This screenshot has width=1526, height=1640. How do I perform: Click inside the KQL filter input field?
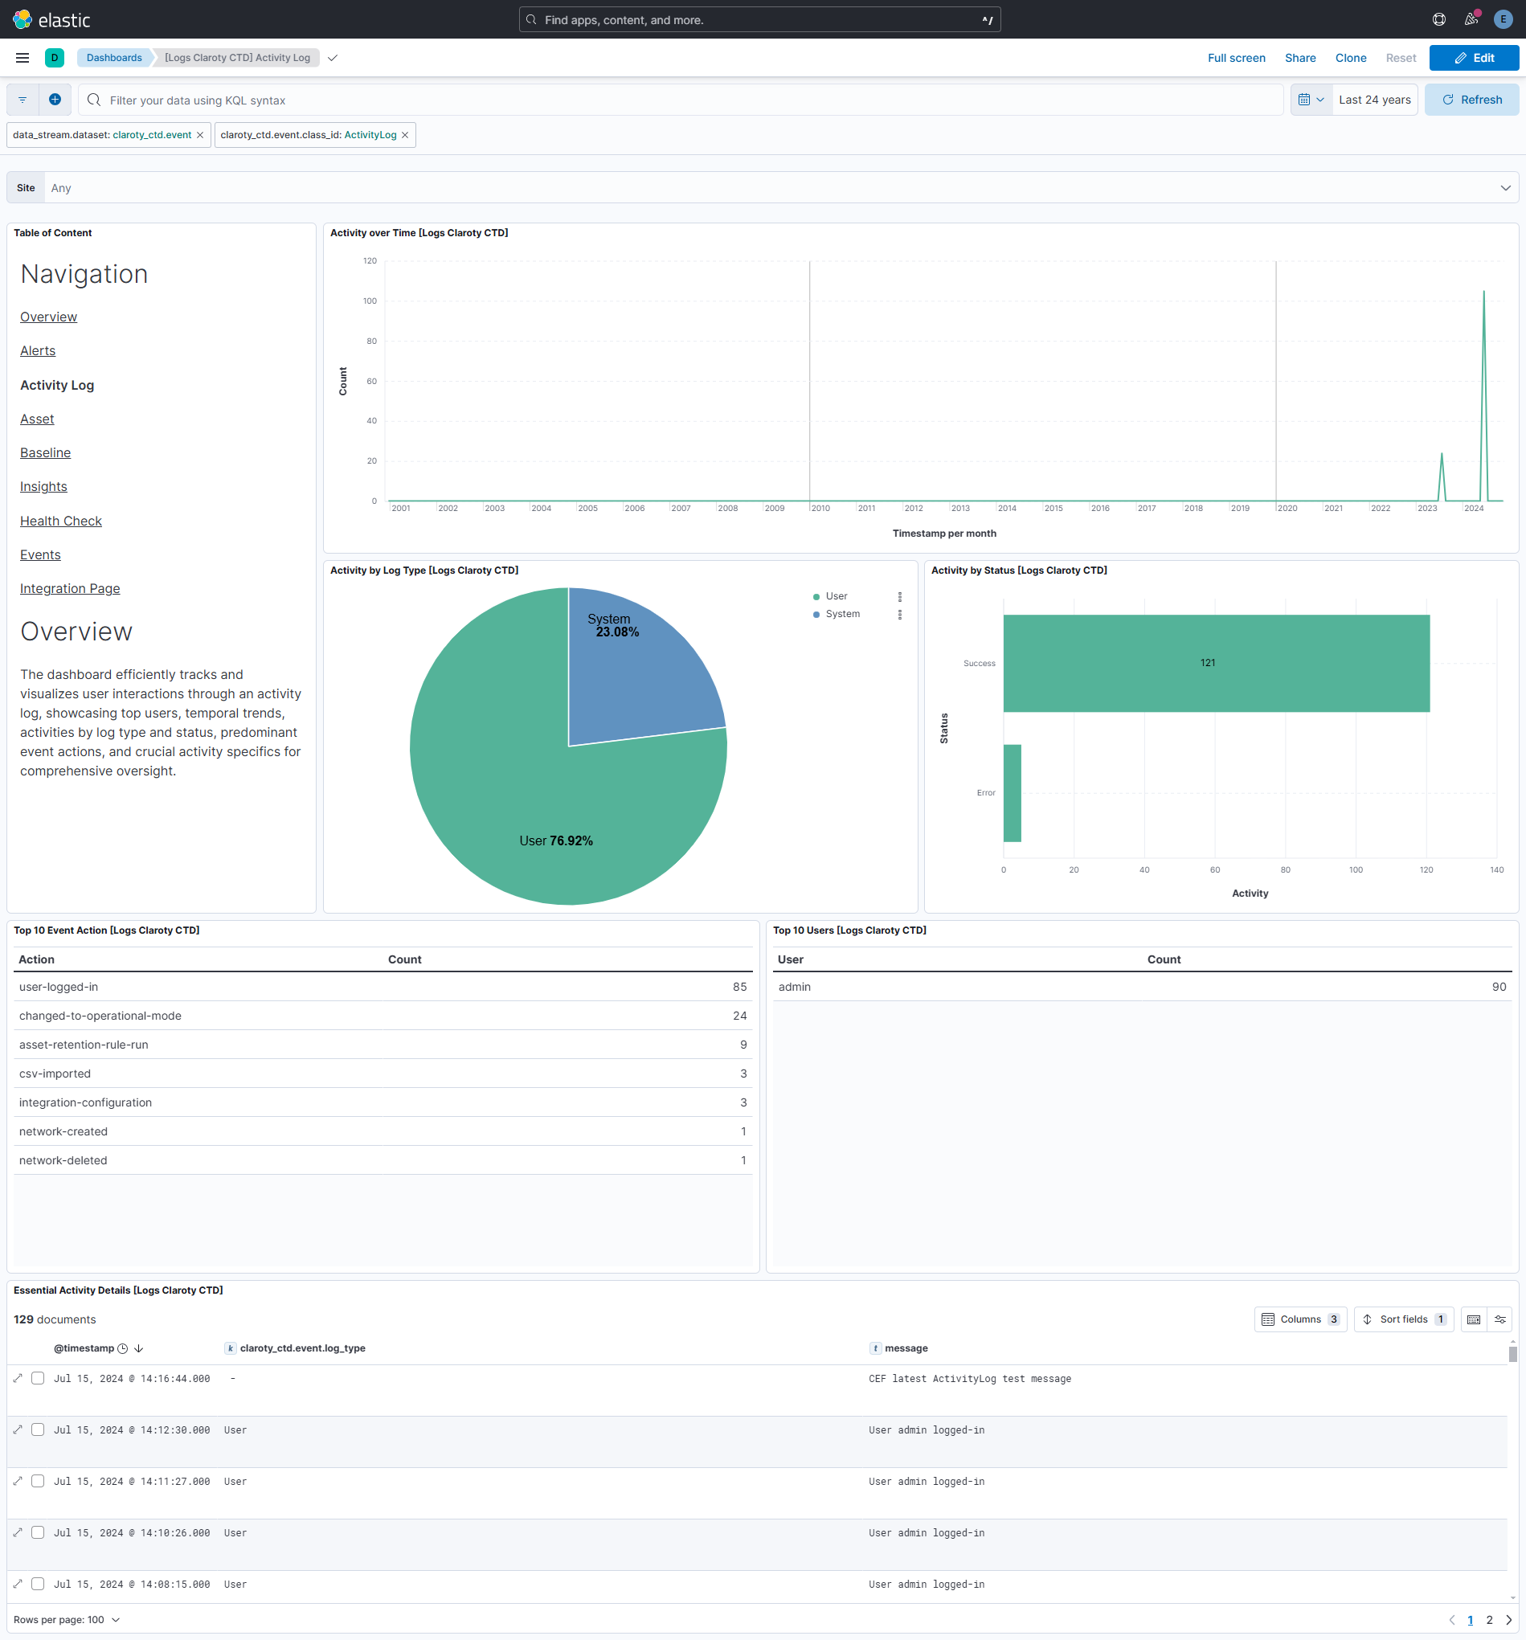click(x=412, y=100)
